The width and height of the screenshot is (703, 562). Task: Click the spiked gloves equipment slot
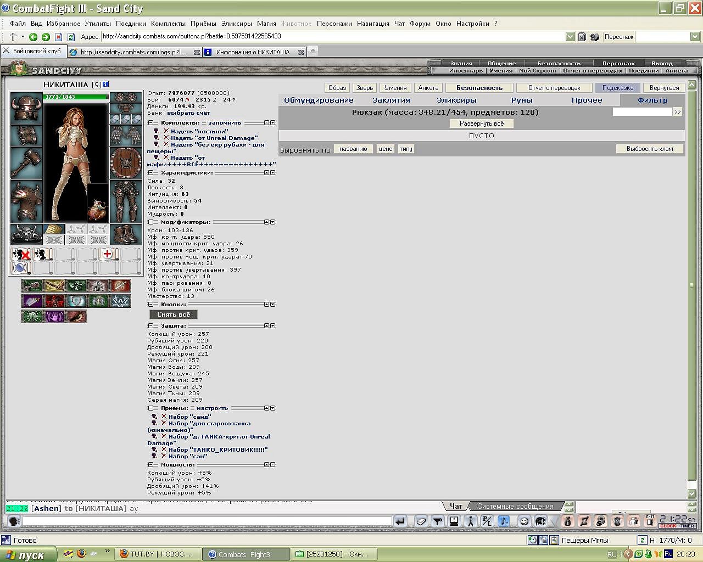[126, 136]
